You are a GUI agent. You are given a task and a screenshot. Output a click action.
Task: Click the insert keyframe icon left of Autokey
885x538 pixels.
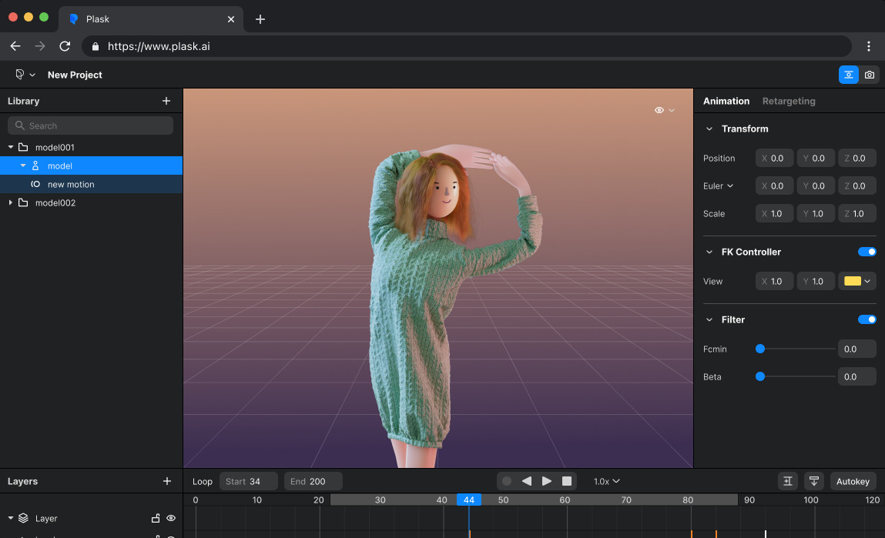click(x=787, y=481)
